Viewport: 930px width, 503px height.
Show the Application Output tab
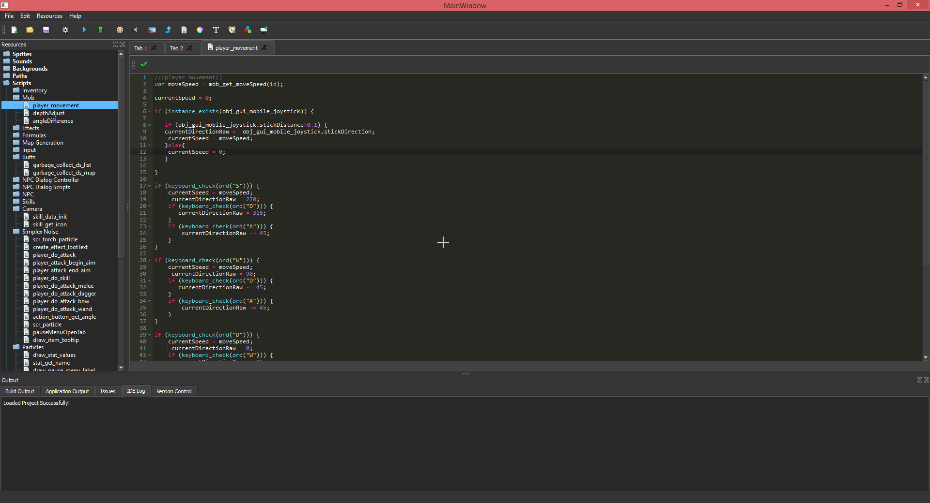click(x=67, y=391)
